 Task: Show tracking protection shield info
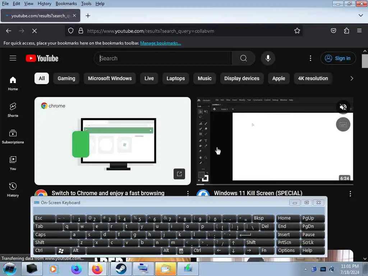[71, 31]
